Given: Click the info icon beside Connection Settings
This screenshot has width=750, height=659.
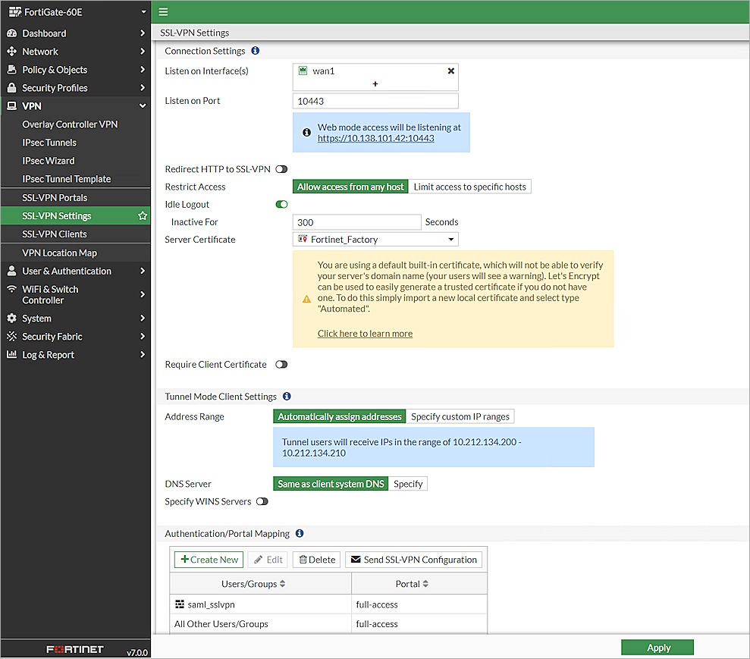Looking at the screenshot, I should (255, 51).
